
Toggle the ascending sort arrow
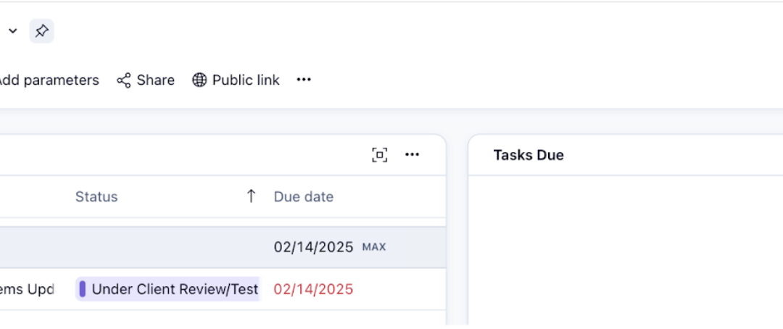point(251,196)
